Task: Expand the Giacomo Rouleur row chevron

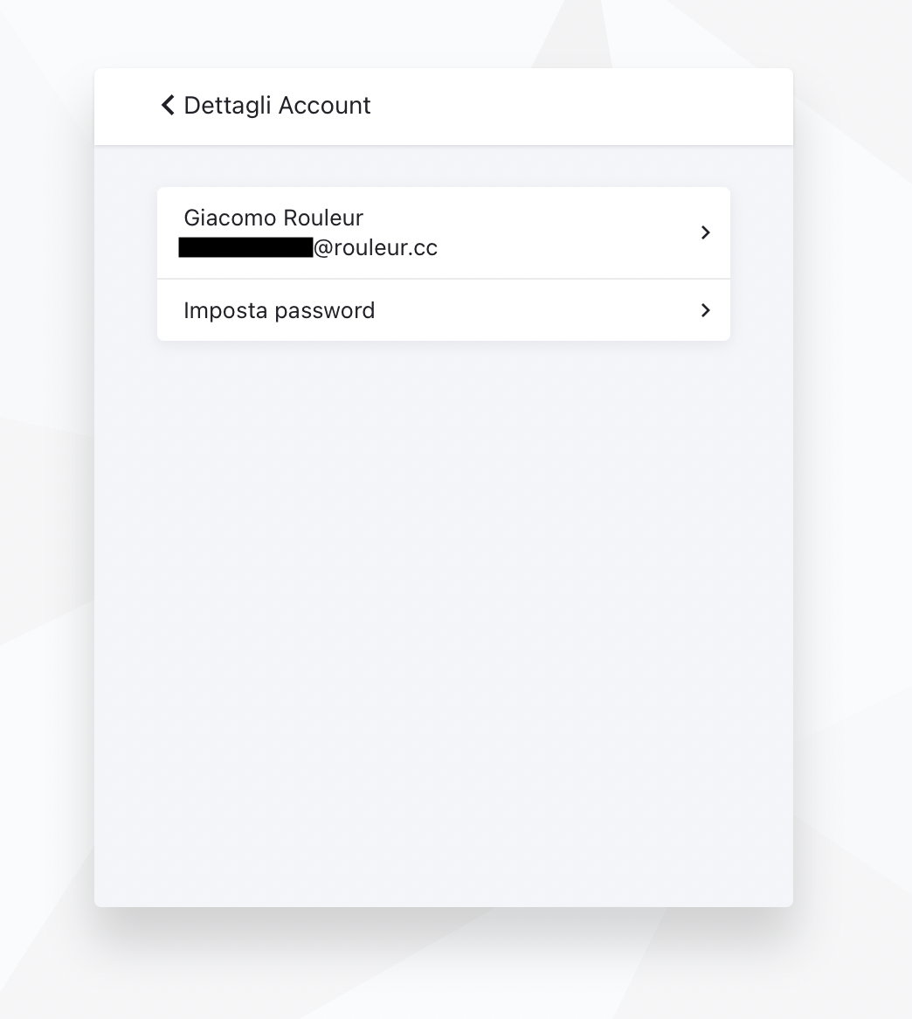Action: (706, 232)
